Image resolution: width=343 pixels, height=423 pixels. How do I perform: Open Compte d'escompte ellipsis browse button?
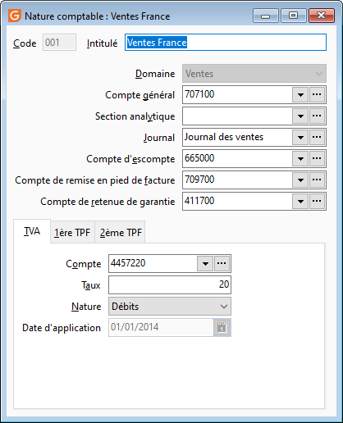(317, 158)
